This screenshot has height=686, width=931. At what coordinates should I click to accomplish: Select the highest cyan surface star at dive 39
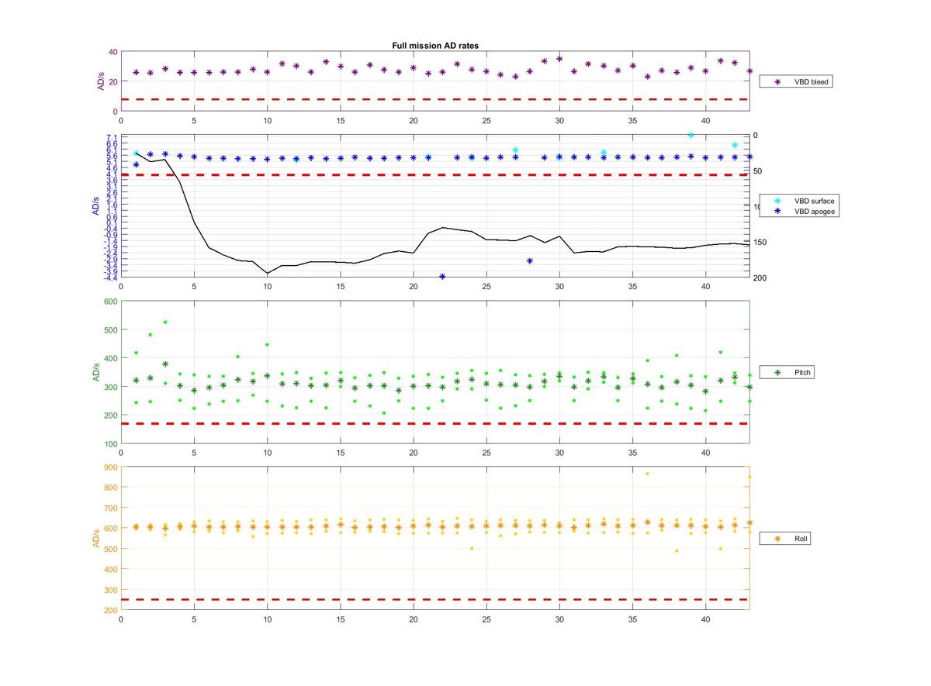(690, 135)
